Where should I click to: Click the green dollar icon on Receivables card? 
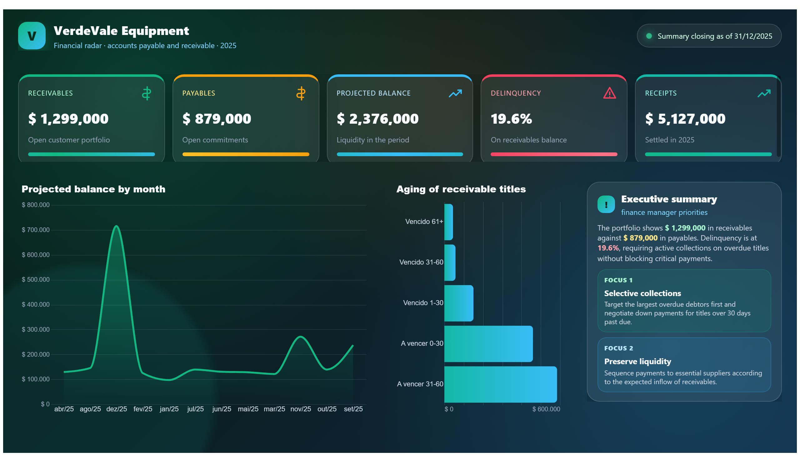coord(146,93)
